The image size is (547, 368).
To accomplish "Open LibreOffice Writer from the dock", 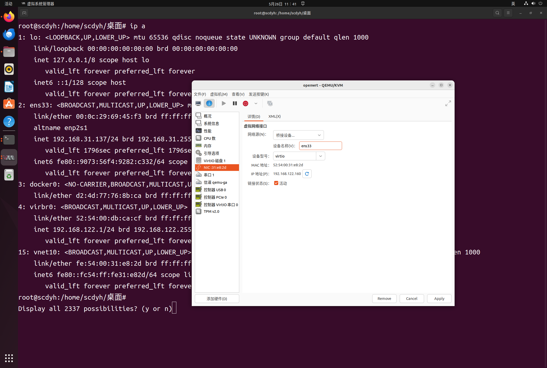I will point(9,87).
